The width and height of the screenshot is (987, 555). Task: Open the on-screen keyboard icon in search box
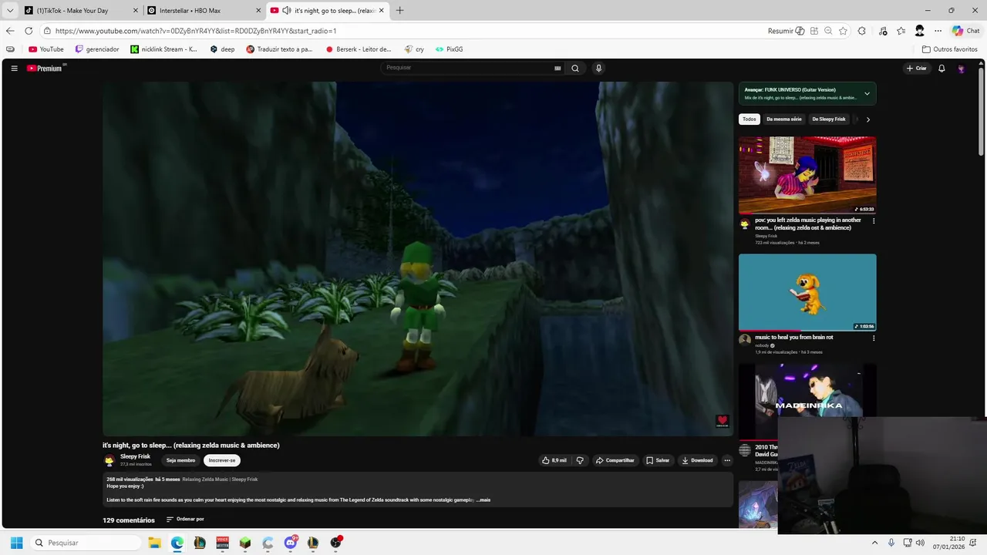pyautogui.click(x=558, y=68)
